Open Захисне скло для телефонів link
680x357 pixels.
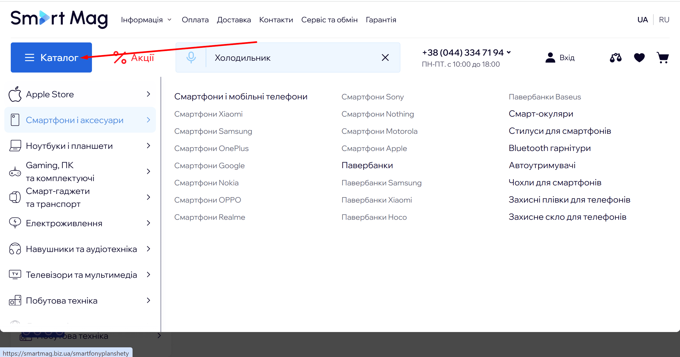pyautogui.click(x=568, y=217)
